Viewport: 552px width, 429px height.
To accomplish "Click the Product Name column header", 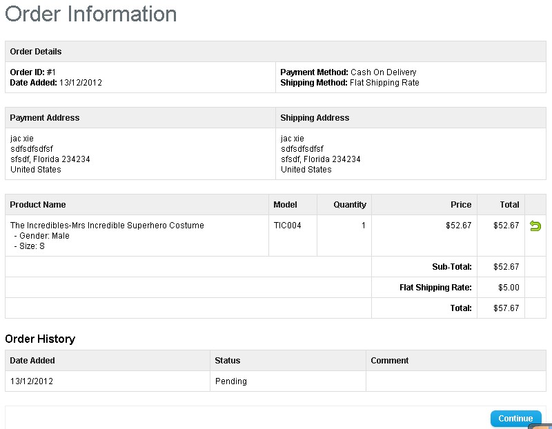I will pos(38,204).
